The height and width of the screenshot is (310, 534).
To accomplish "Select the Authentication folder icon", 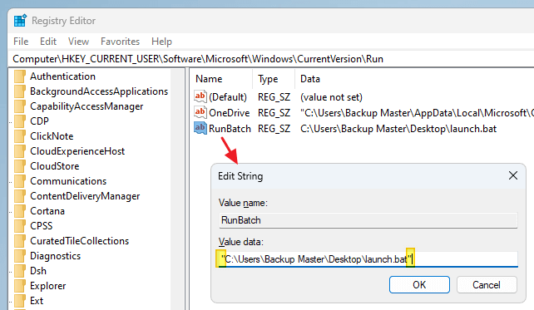I will [x=20, y=76].
